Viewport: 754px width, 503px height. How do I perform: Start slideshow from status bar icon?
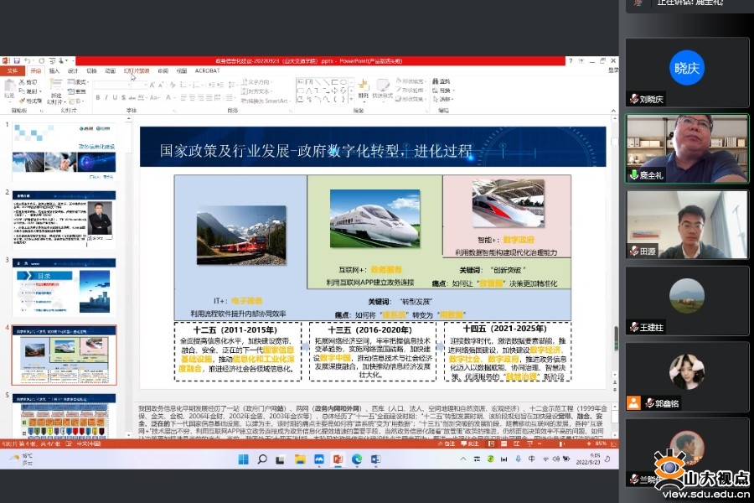(x=529, y=443)
